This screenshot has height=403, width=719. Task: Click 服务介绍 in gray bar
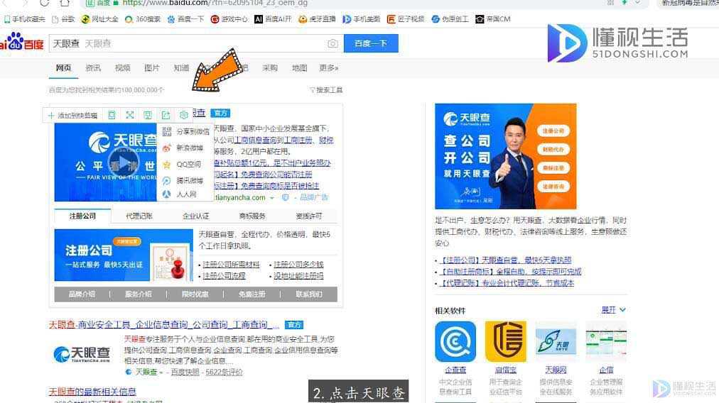[139, 294]
